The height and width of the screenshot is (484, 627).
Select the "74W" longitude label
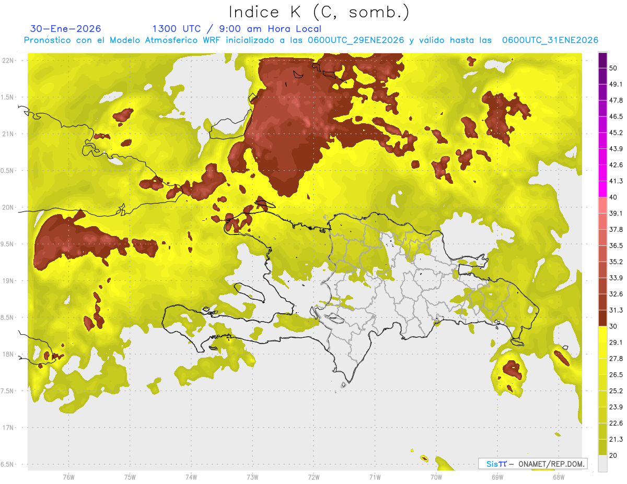(191, 477)
